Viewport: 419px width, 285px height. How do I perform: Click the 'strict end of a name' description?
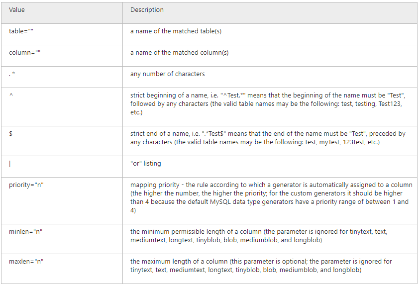268,138
